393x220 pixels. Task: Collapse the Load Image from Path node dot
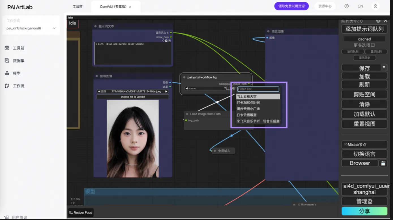click(x=187, y=114)
